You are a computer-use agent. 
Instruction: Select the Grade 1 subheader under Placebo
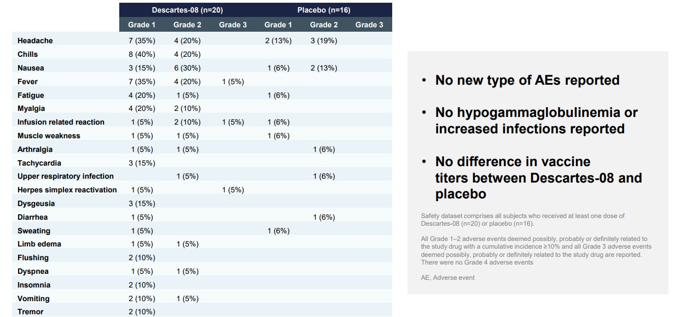278,25
